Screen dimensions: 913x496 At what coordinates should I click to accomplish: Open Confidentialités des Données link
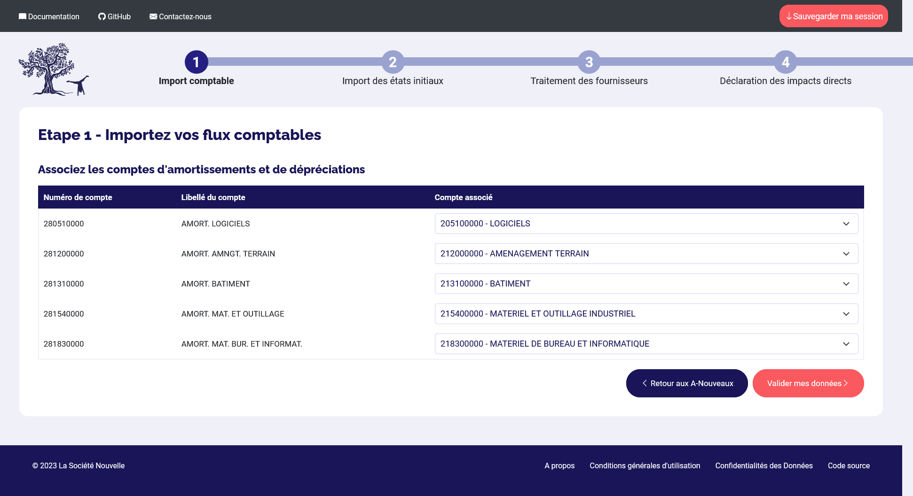point(764,465)
